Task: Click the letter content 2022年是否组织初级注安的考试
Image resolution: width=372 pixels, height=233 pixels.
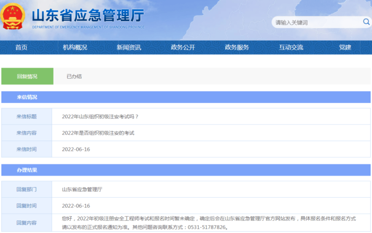Action: coord(98,133)
